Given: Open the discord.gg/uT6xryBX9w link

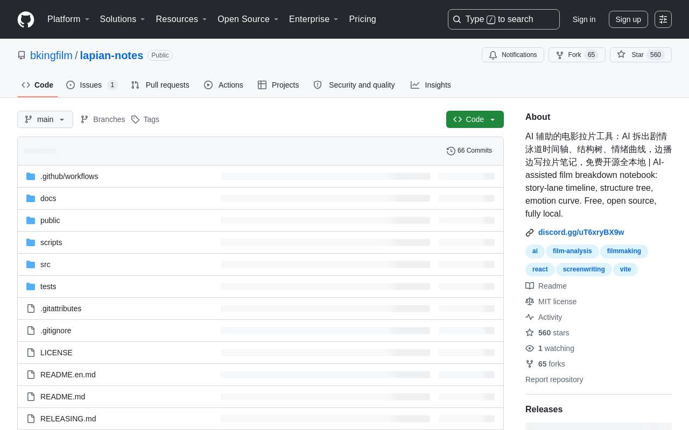Looking at the screenshot, I should coord(581,232).
